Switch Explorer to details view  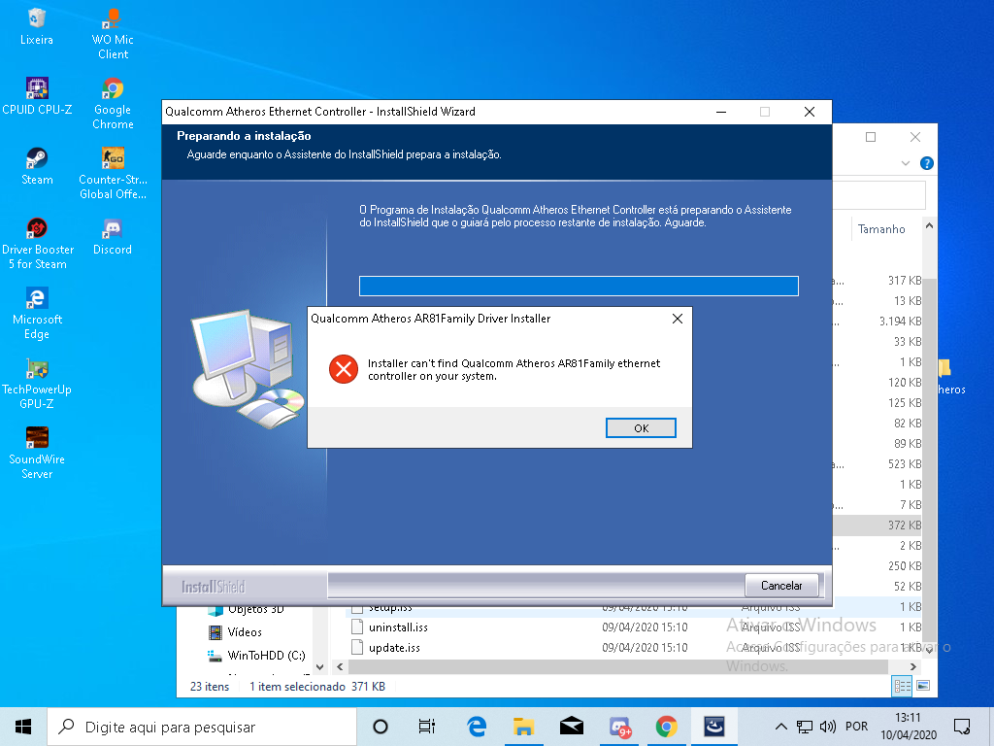pos(902,686)
